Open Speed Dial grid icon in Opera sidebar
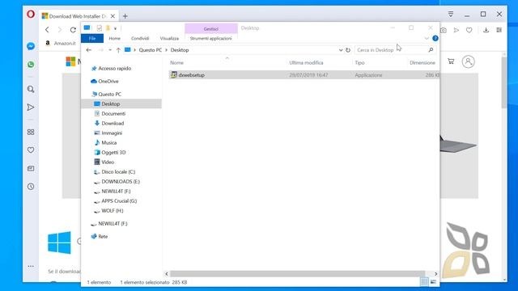Image resolution: width=518 pixels, height=291 pixels. click(x=31, y=132)
